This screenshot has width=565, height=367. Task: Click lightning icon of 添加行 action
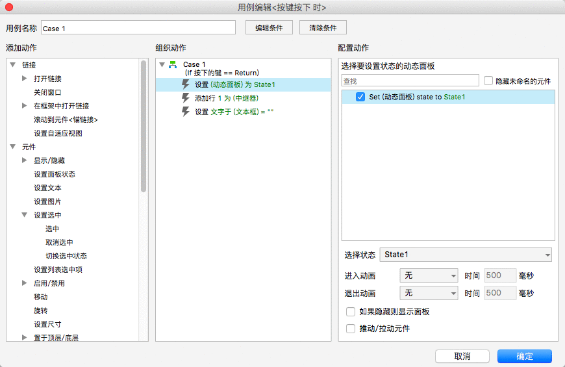click(x=186, y=98)
